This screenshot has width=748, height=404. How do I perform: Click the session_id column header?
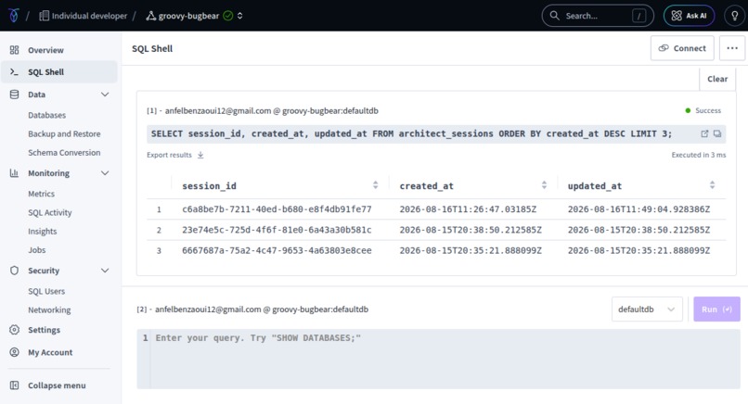pyautogui.click(x=209, y=186)
